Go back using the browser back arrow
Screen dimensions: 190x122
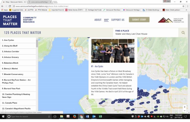2,6
